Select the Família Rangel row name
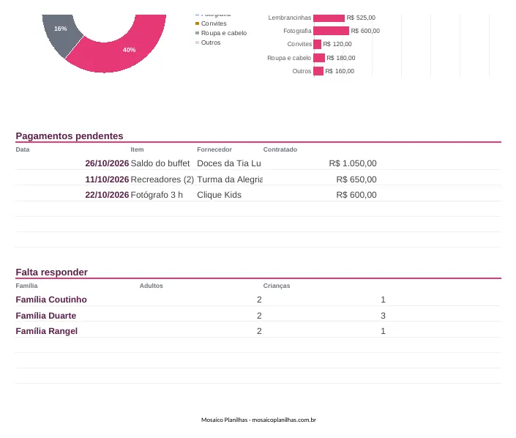516x438 pixels. click(x=47, y=331)
